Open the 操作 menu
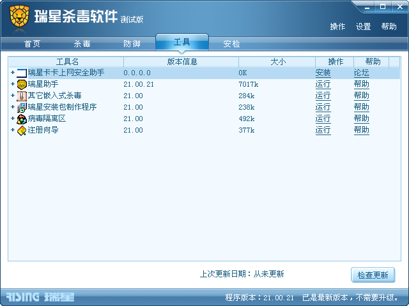This screenshot has width=409, height=306. (x=337, y=27)
